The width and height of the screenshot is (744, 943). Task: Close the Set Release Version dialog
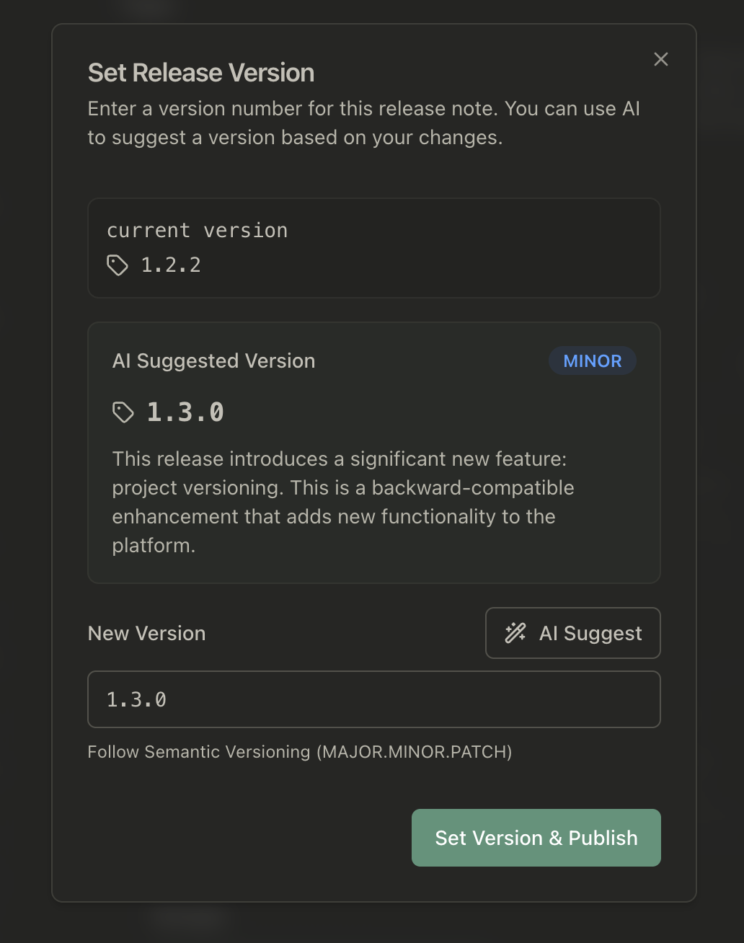[x=660, y=60]
